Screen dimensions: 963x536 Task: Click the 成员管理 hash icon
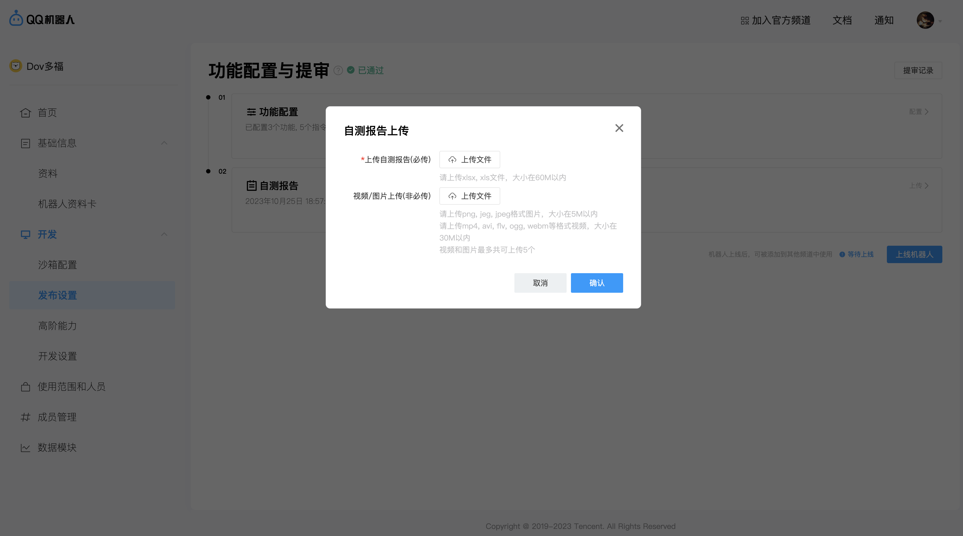pos(26,417)
